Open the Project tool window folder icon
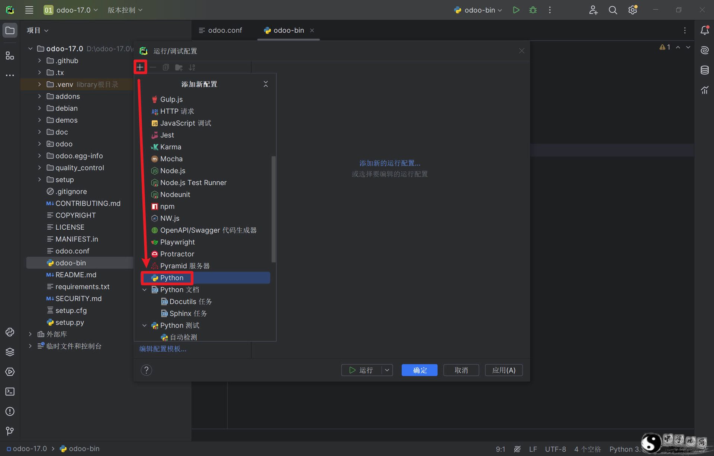This screenshot has height=456, width=714. (10, 30)
